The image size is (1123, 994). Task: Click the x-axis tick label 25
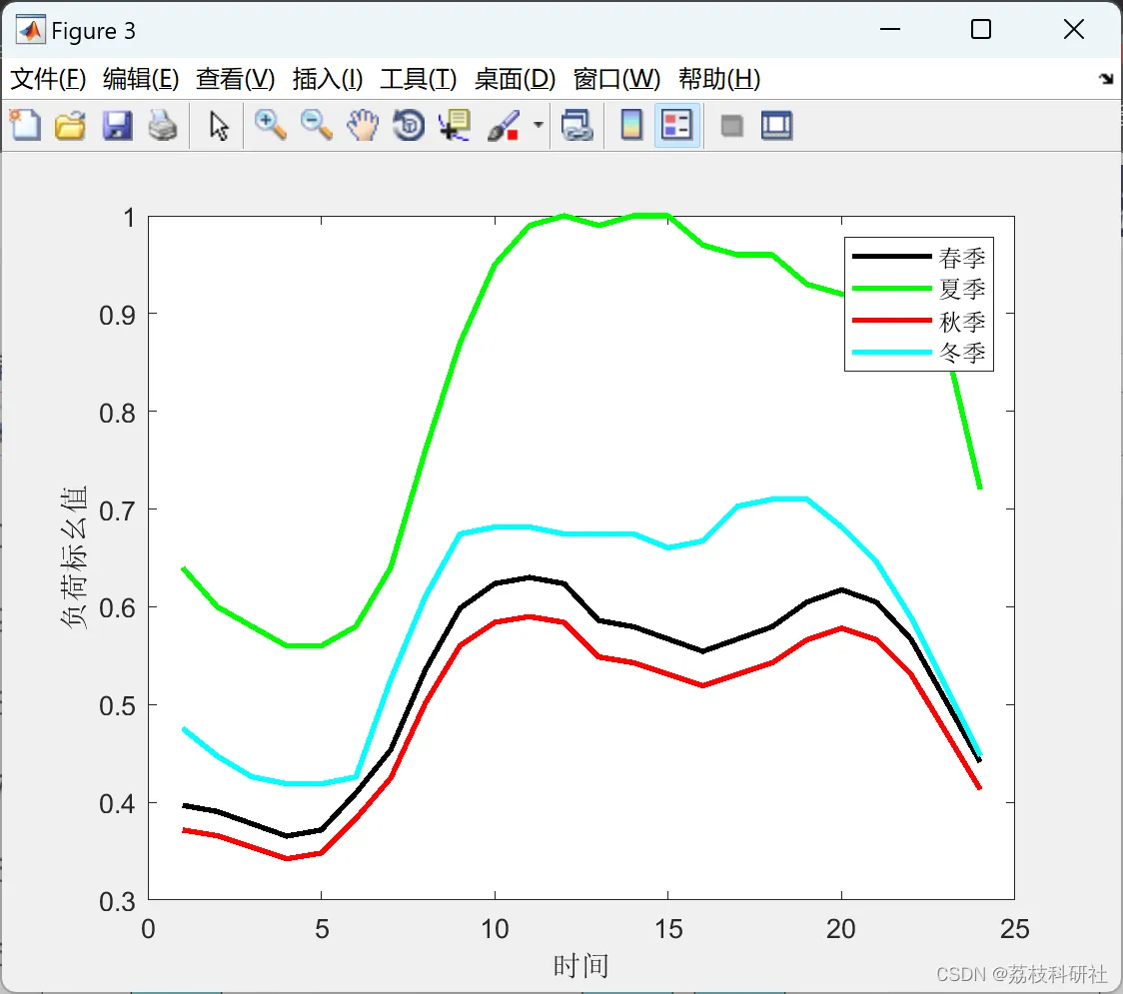tap(1014, 929)
